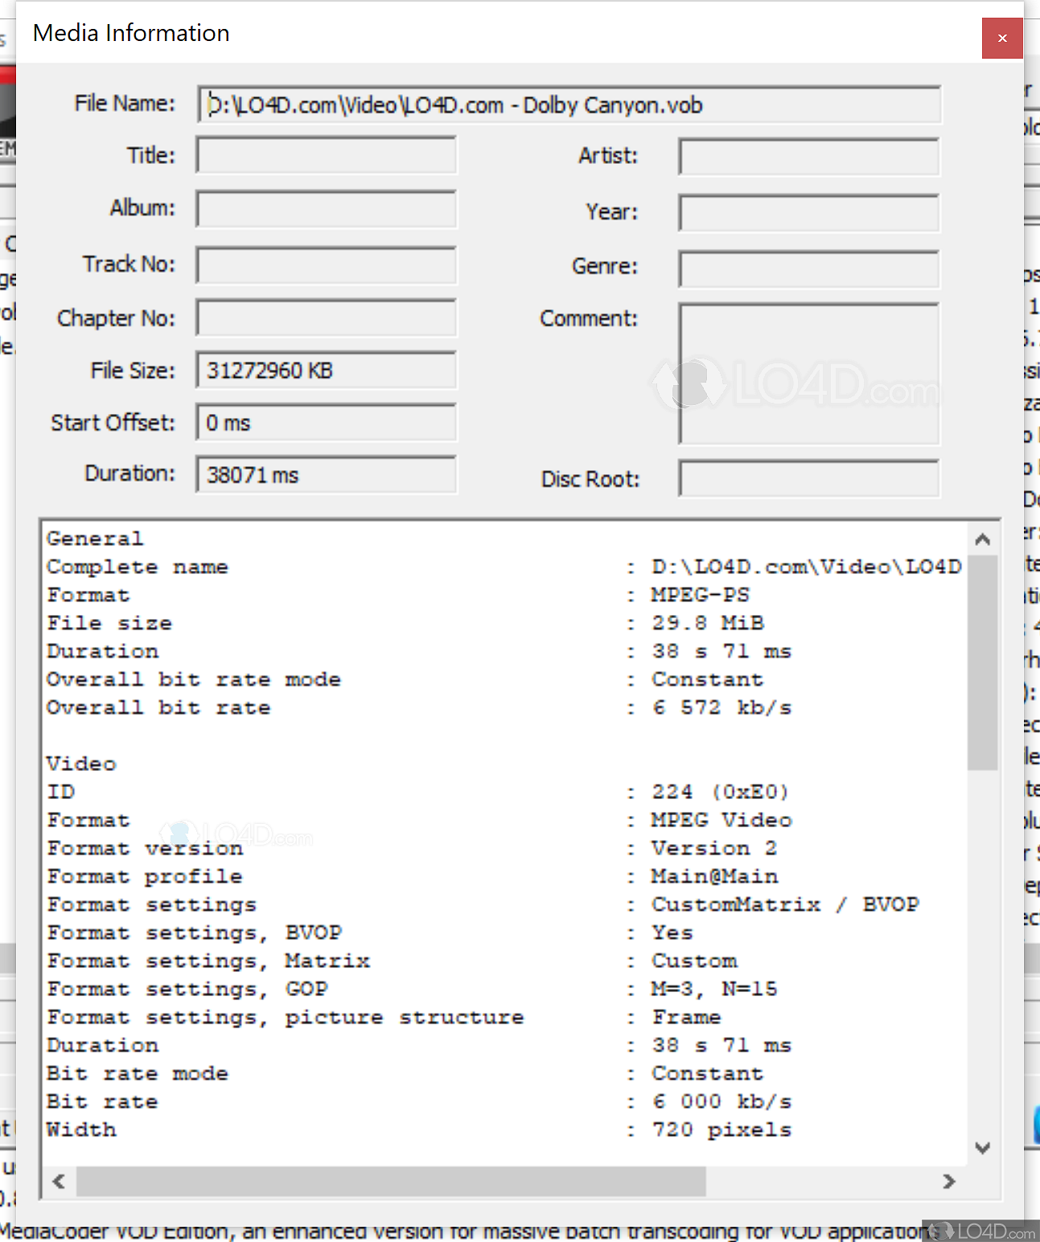Click the File Name path field
The width and height of the screenshot is (1040, 1242).
[568, 105]
